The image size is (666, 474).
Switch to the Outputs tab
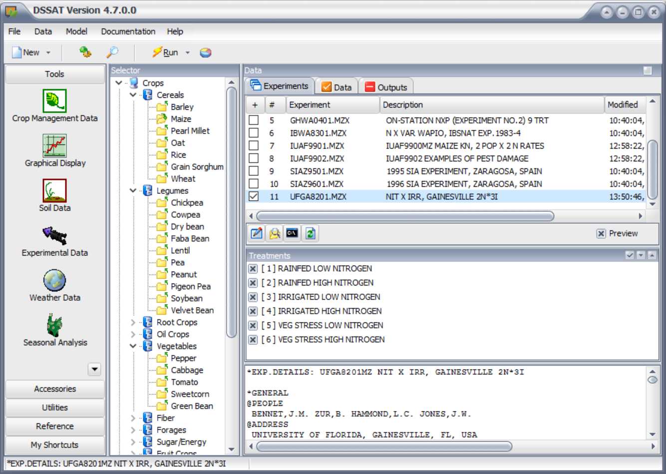point(386,87)
